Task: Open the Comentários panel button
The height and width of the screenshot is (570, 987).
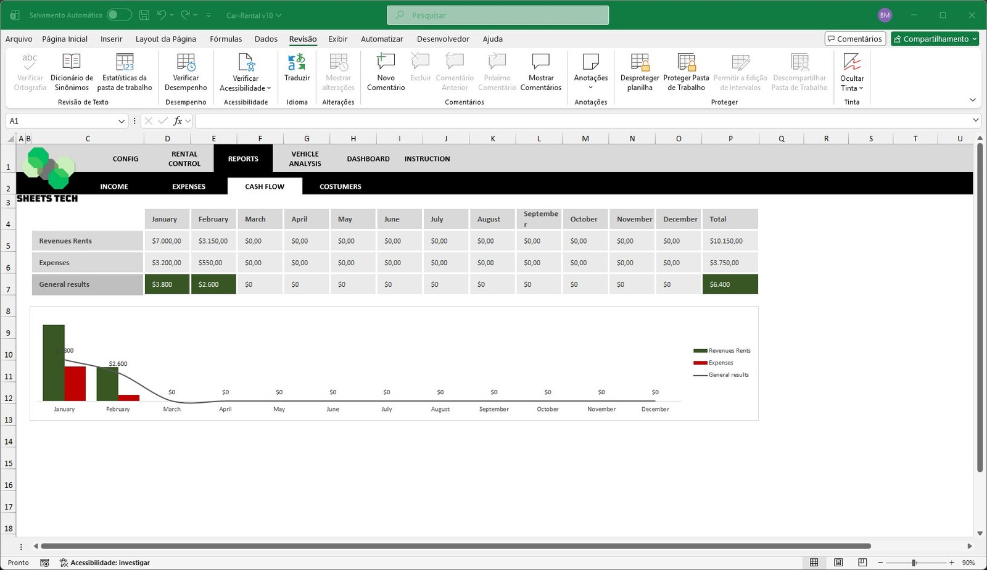Action: [x=855, y=38]
